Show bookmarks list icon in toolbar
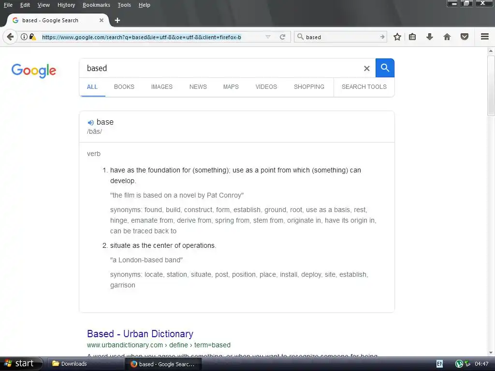The image size is (495, 371). (412, 37)
